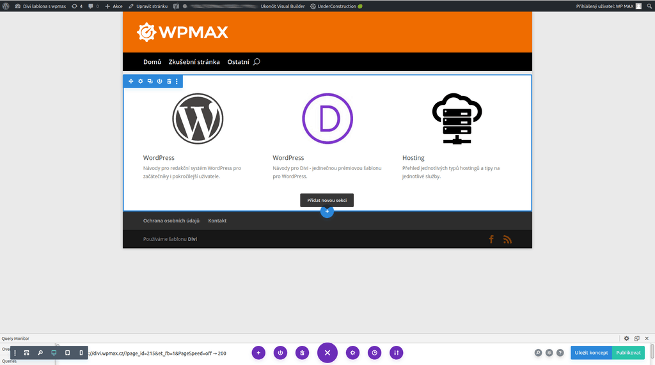Open editing history with the purple clock
Screen dimensions: 655x365
(375, 353)
